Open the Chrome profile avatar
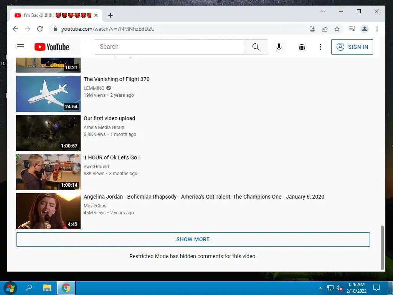The width and height of the screenshot is (393, 295). pyautogui.click(x=365, y=29)
